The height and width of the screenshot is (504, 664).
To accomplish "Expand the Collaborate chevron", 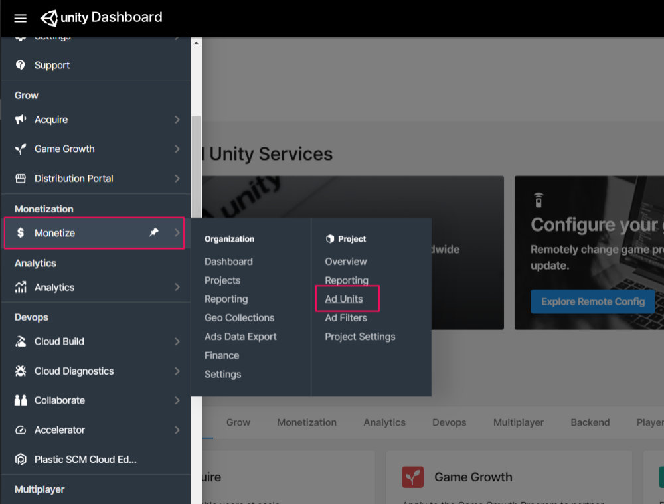I will pyautogui.click(x=177, y=400).
